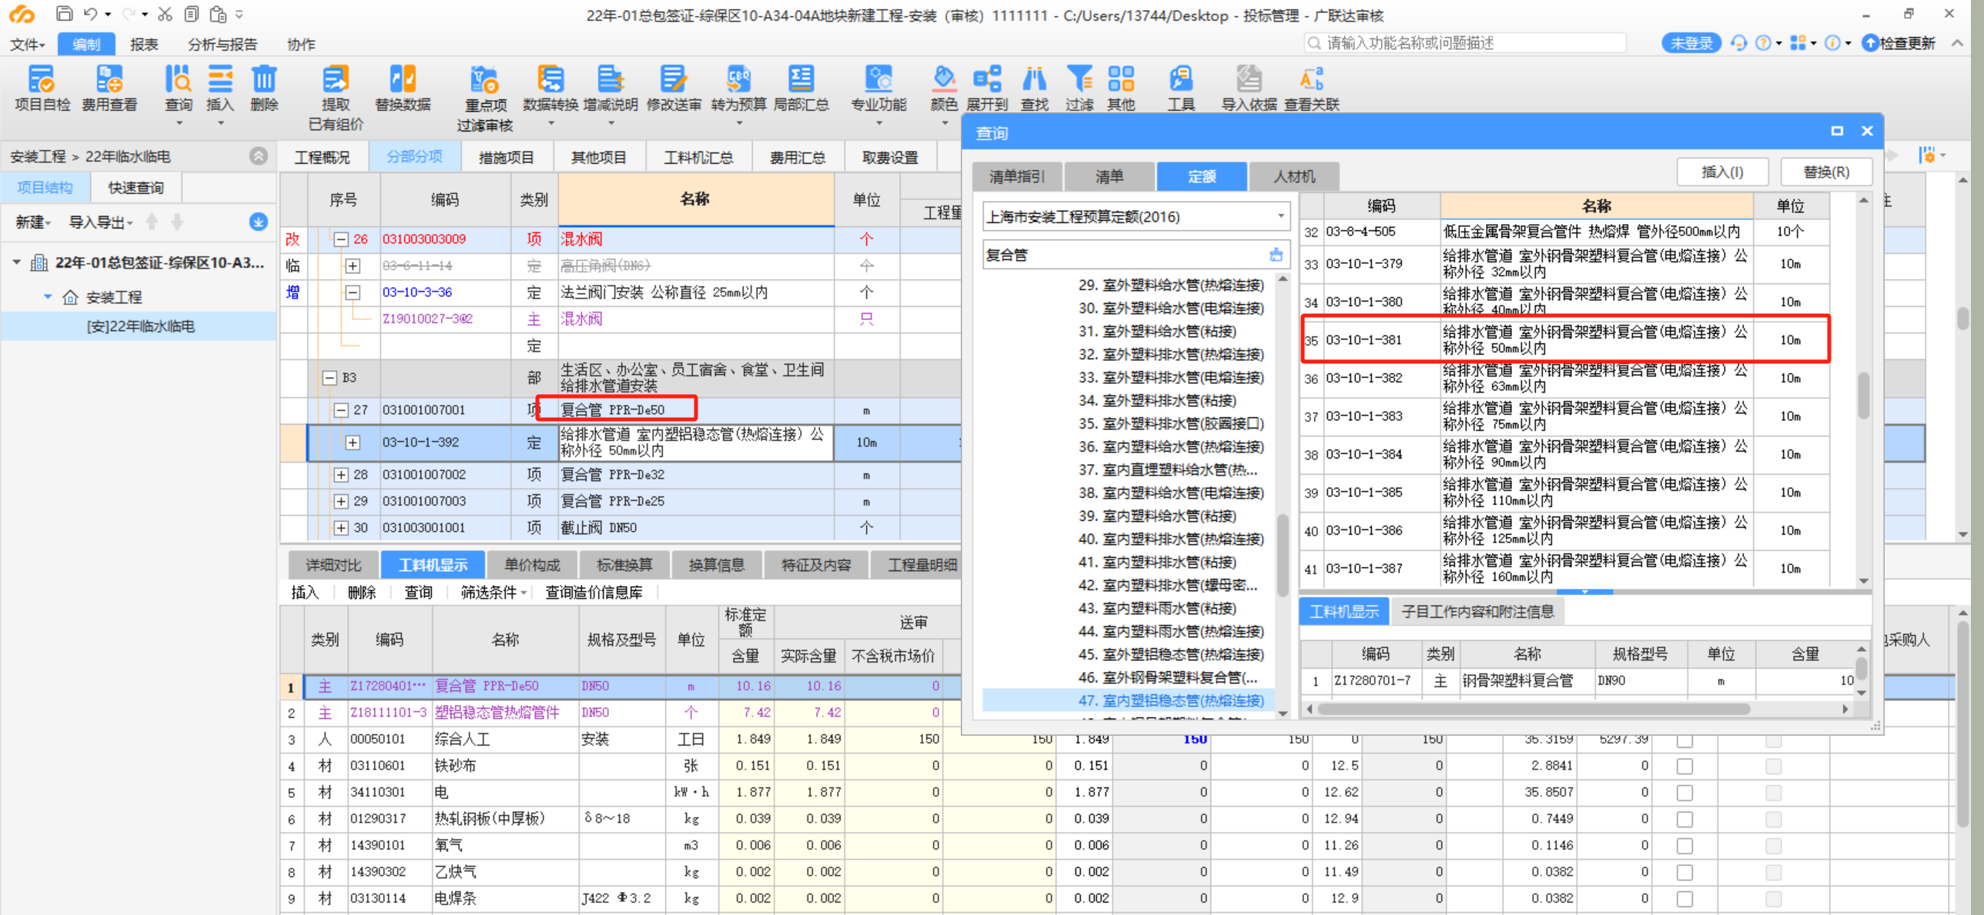Tick first checkbox in 乙炔气 row

[1685, 873]
